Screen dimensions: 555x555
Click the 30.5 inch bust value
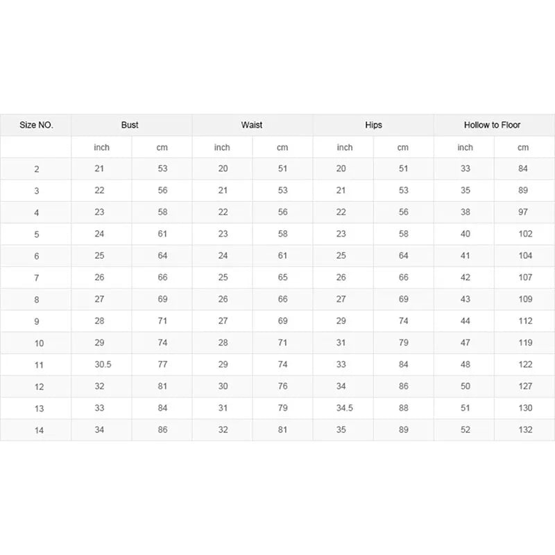pyautogui.click(x=101, y=364)
